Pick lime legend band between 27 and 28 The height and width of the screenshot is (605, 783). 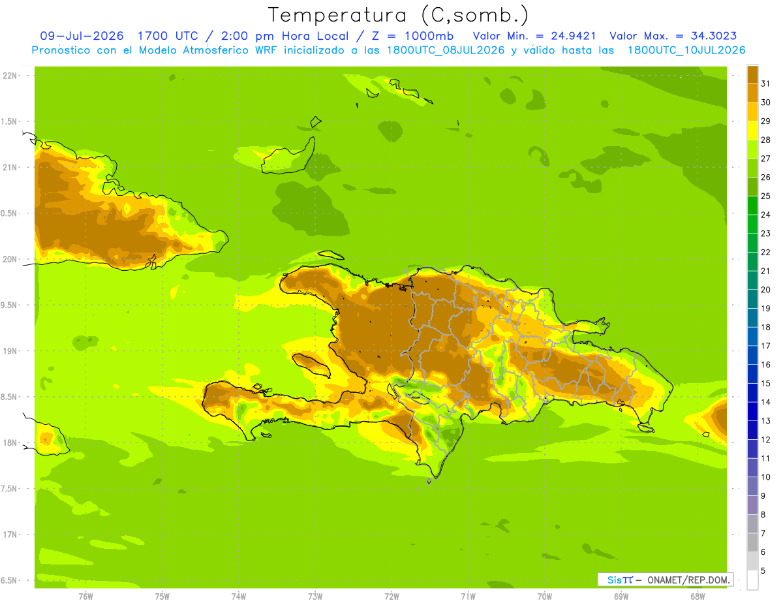pyautogui.click(x=752, y=149)
